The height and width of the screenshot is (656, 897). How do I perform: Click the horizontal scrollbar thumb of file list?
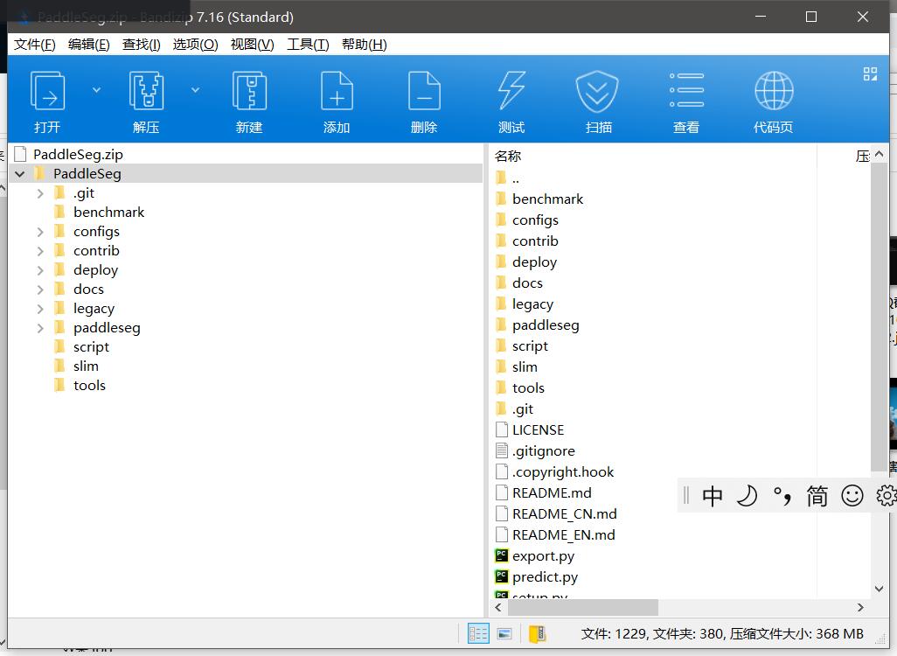coord(582,607)
